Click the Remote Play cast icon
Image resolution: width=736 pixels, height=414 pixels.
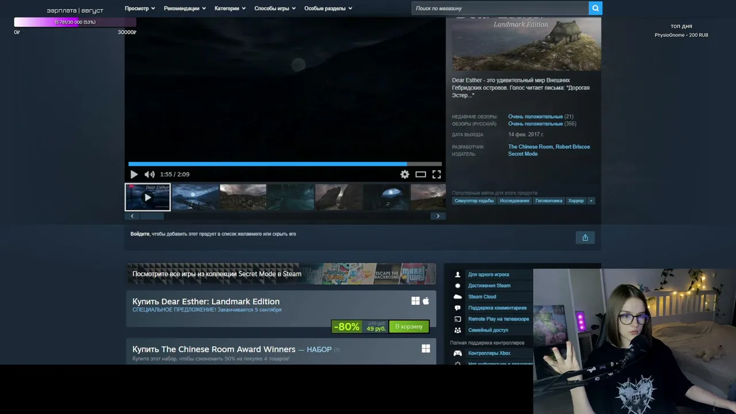point(458,319)
